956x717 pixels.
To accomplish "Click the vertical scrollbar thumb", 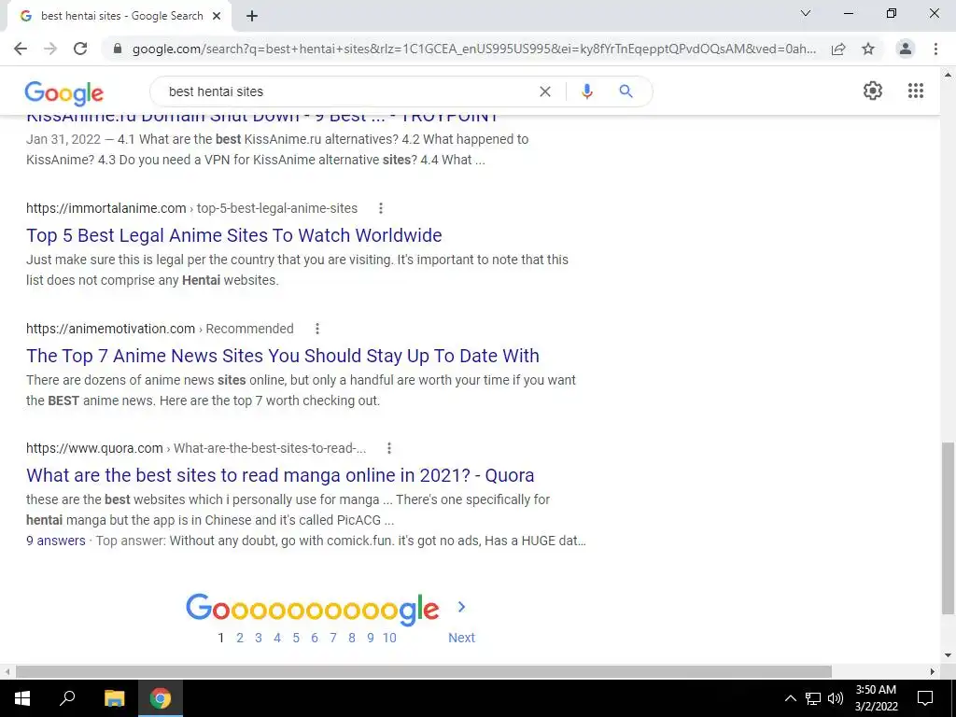I will click(x=948, y=528).
